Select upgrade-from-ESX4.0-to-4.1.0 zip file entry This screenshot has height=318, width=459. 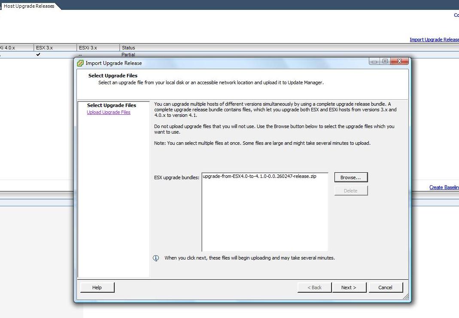259,176
